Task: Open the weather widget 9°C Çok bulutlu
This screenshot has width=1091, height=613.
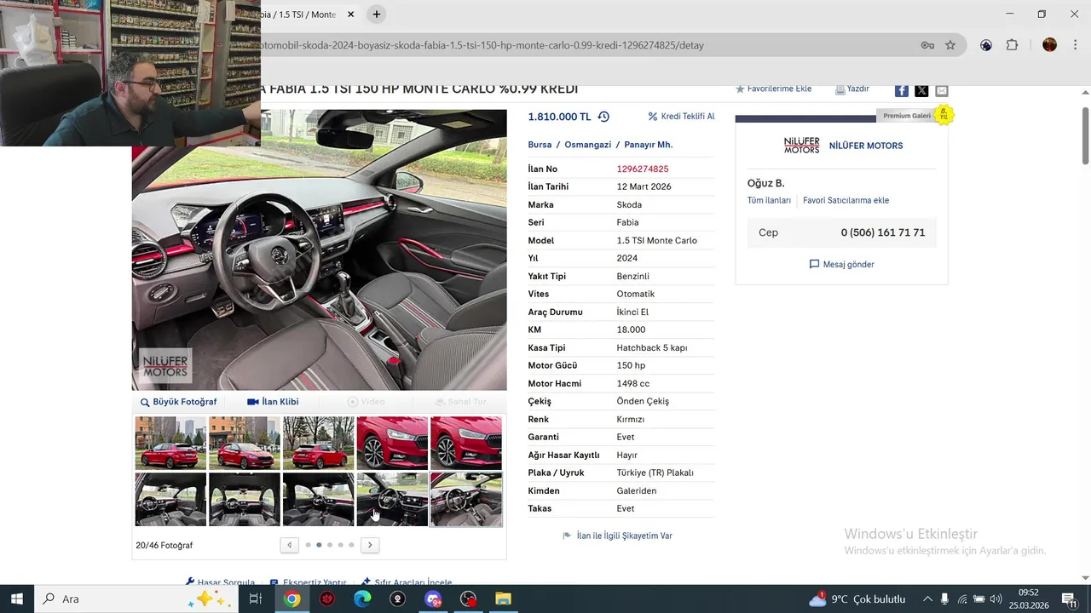Action: (x=857, y=599)
